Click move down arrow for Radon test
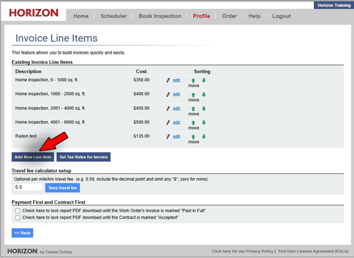Screen dimensions: 354x258 pyautogui.click(x=204, y=136)
